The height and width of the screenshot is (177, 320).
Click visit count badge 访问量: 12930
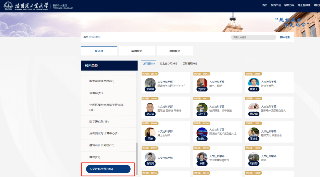click(x=202, y=148)
